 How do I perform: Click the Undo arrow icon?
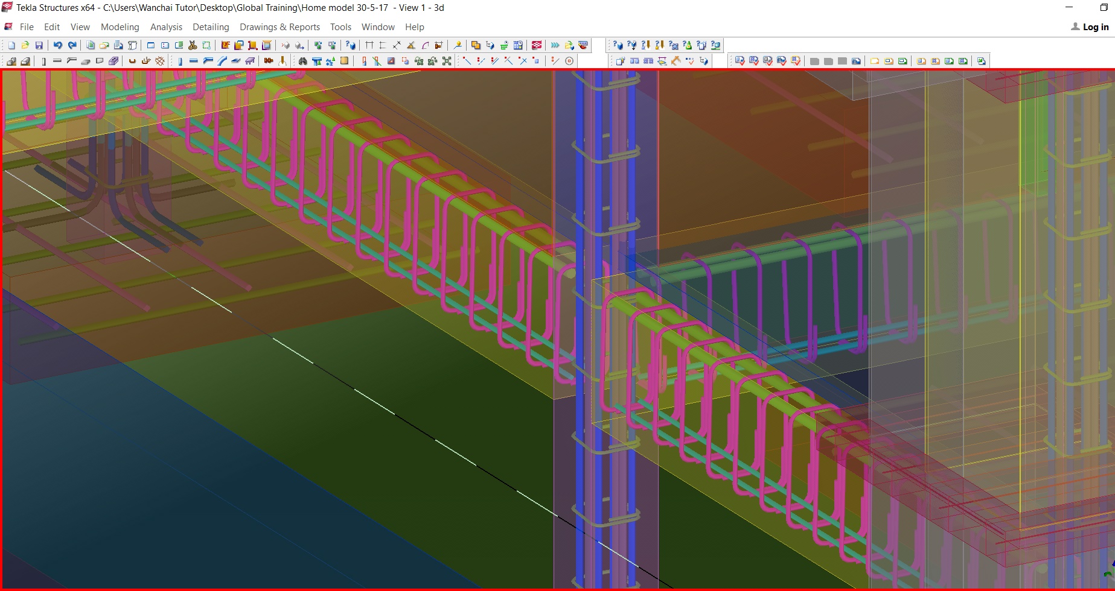coord(57,45)
